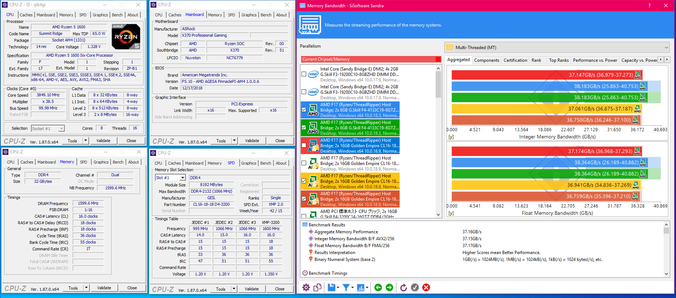This screenshot has height=298, width=676.
Task: Go back with the green left arrow
Action: pos(378,287)
